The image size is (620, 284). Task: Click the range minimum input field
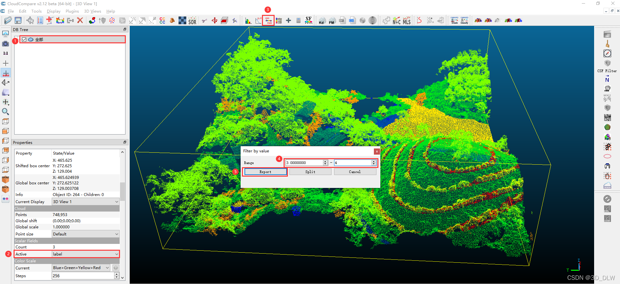304,163
